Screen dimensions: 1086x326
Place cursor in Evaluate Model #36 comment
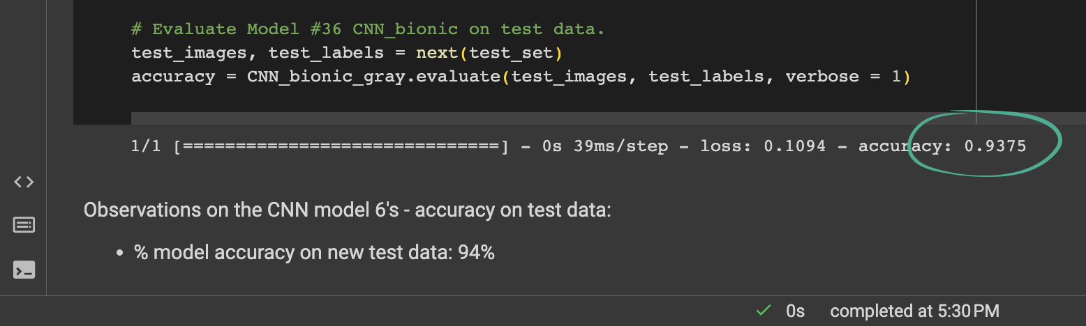click(368, 29)
